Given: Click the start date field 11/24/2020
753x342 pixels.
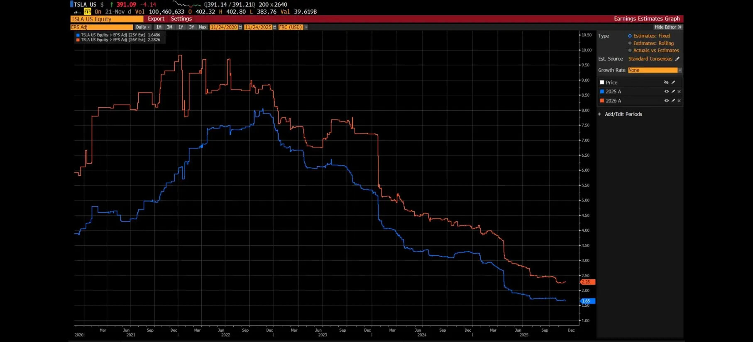Looking at the screenshot, I should tap(224, 27).
